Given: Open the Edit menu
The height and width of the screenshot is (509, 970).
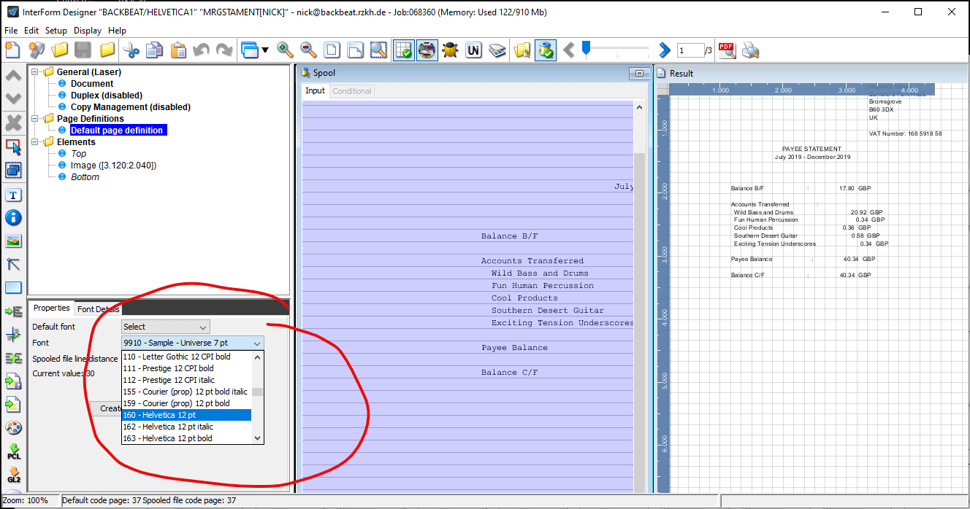Looking at the screenshot, I should pyautogui.click(x=31, y=31).
